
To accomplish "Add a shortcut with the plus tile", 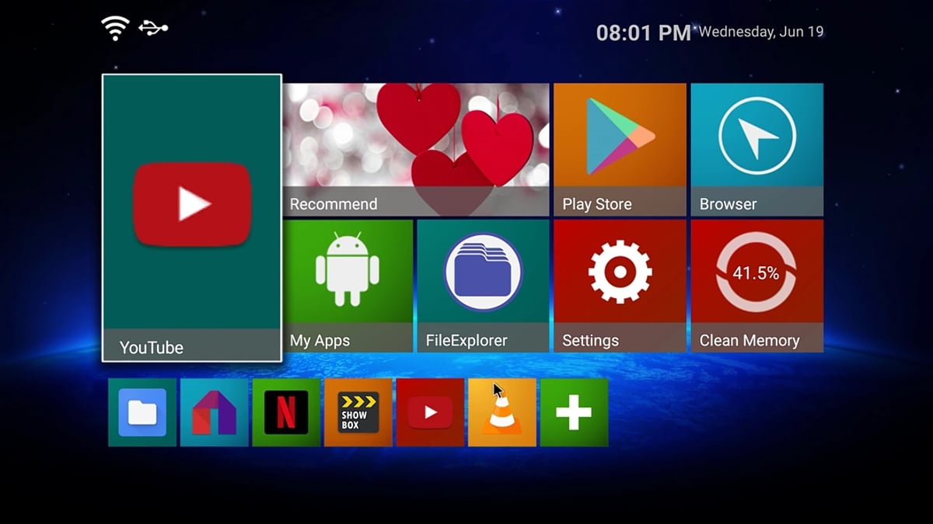I will click(574, 412).
